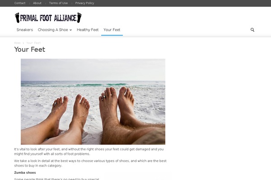This screenshot has height=180, width=271.
Task: Click the Your Feet breadcrumb item
Action: coord(33,43)
